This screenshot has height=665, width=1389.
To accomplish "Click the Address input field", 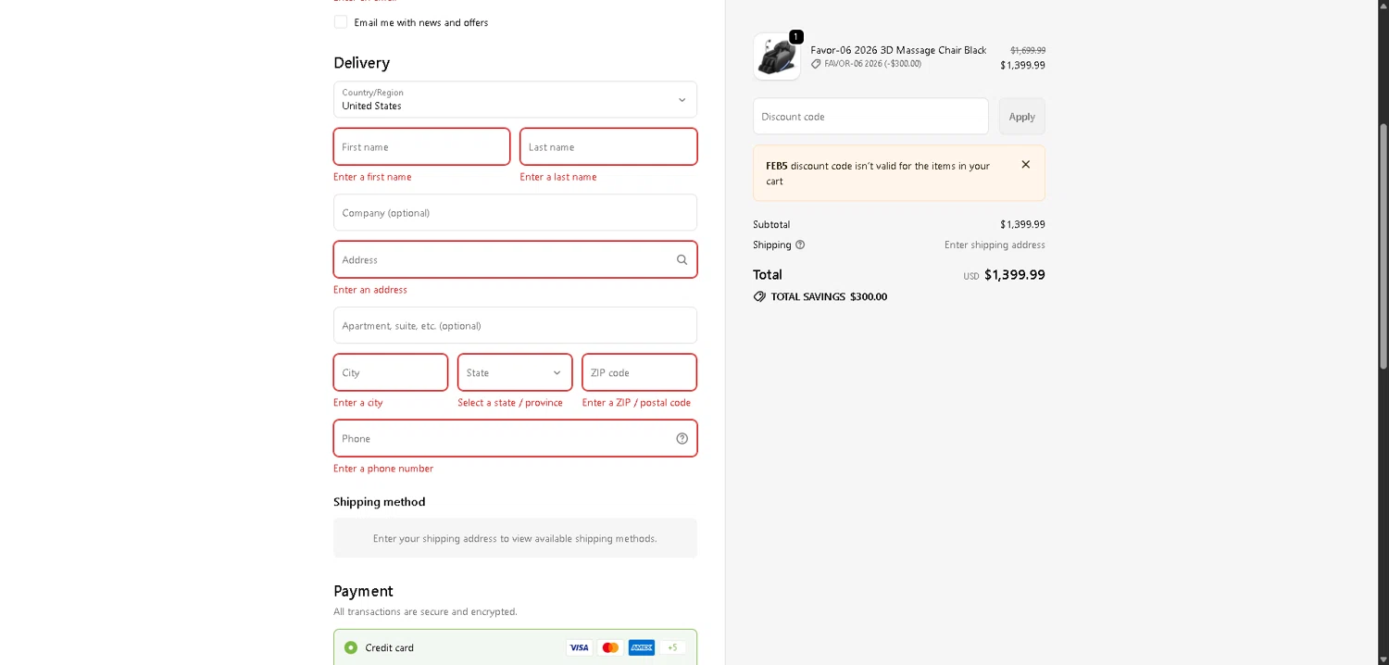I will point(515,259).
